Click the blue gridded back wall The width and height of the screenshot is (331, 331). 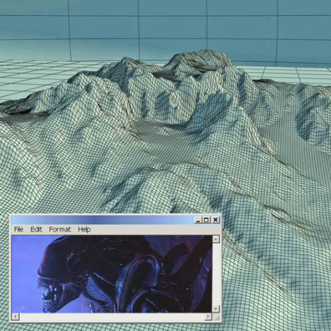point(165,26)
